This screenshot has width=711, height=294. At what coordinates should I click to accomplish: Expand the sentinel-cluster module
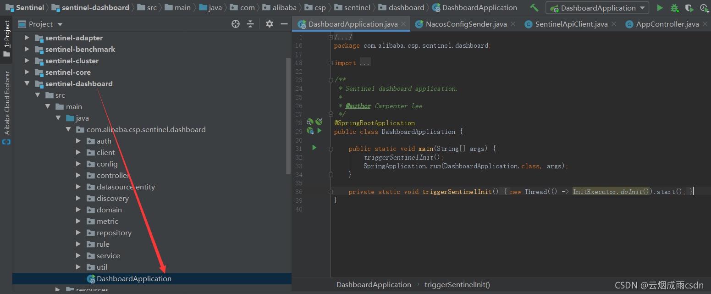pyautogui.click(x=27, y=61)
